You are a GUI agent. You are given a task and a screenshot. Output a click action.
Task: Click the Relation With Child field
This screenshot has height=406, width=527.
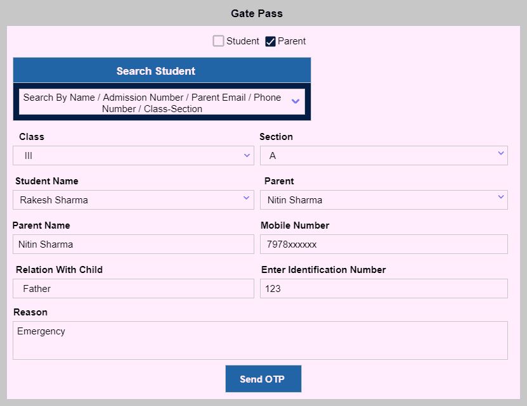pos(133,288)
